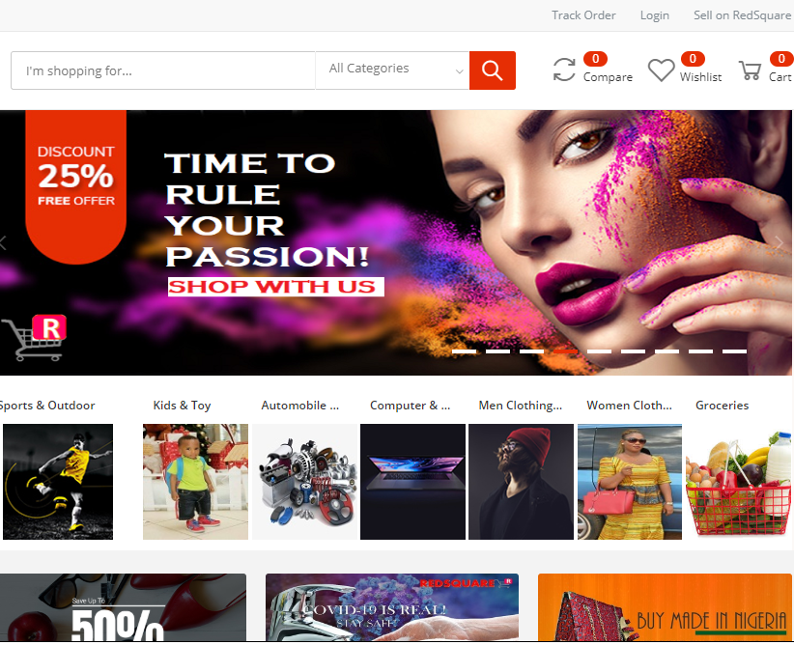Open Sell on RedSquare link
The image size is (794, 645).
pos(742,15)
